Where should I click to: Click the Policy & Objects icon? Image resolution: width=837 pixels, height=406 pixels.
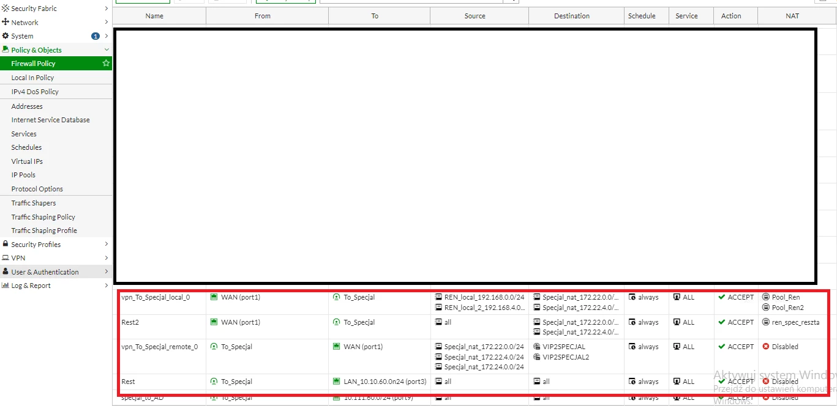[x=6, y=50]
